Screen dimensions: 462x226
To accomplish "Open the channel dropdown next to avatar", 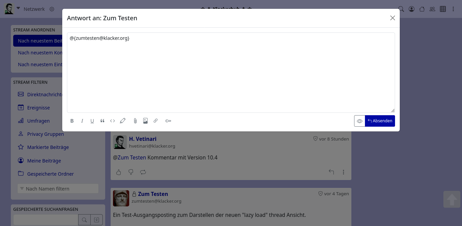I will click(18, 8).
